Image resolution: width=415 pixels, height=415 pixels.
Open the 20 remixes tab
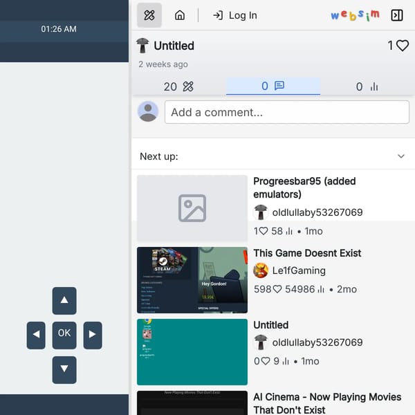(178, 86)
